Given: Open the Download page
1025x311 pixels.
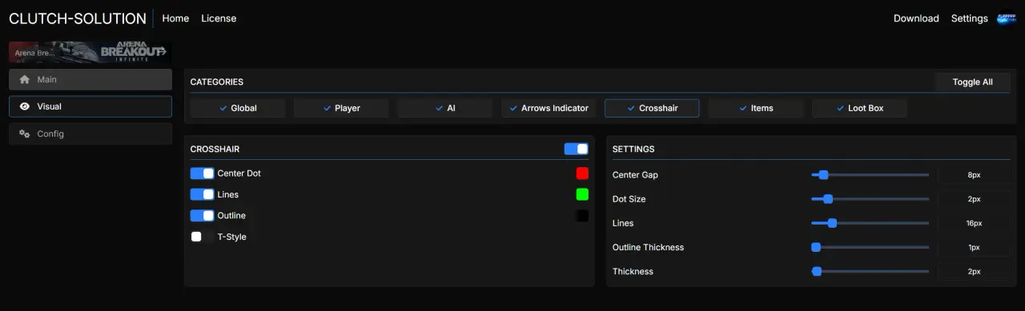Looking at the screenshot, I should 916,18.
